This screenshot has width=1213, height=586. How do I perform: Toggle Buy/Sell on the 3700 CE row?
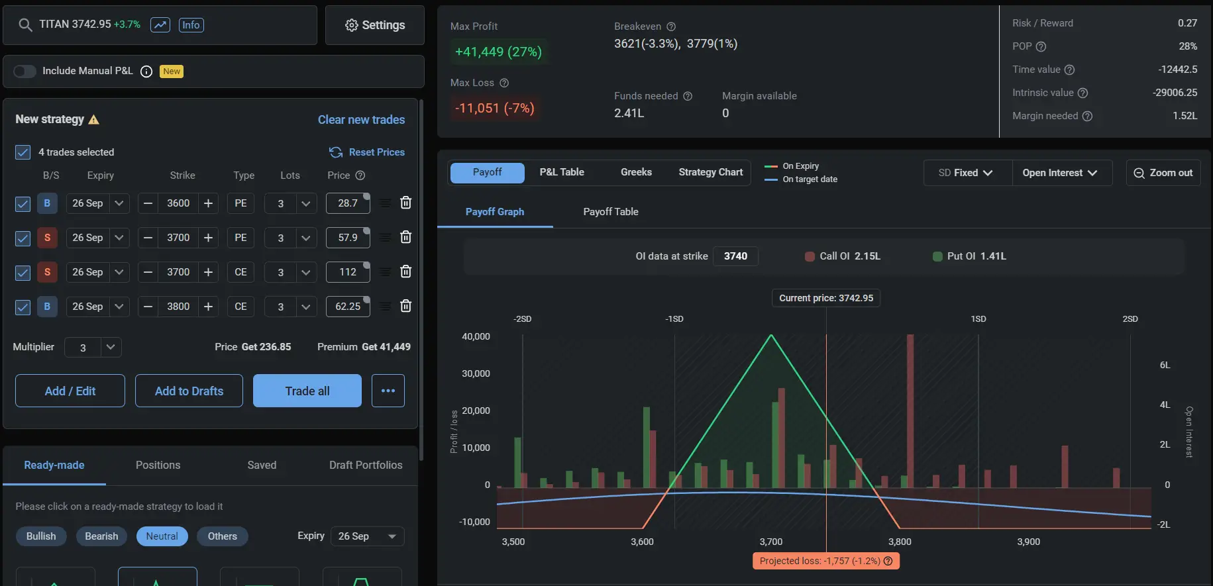tap(47, 272)
